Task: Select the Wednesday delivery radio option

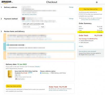Action: 41,73
